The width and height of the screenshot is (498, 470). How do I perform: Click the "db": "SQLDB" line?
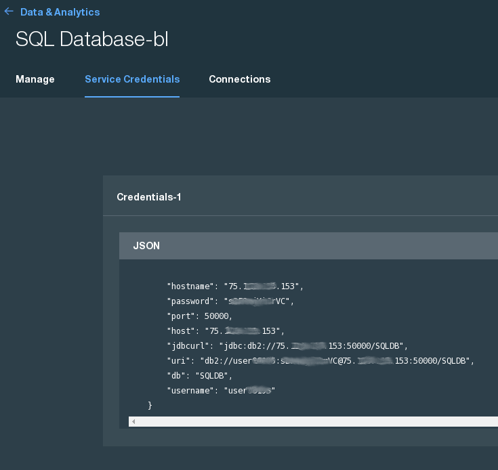(200, 376)
